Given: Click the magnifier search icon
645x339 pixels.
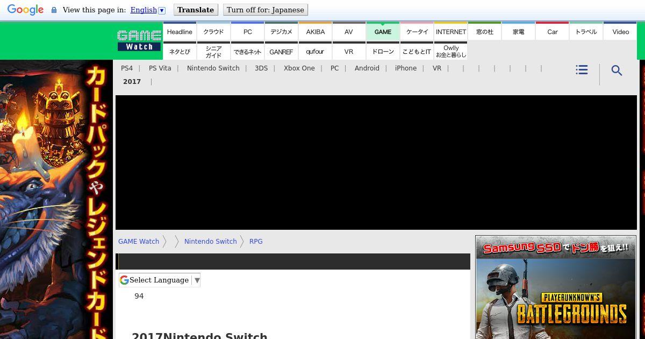Looking at the screenshot, I should 617,70.
